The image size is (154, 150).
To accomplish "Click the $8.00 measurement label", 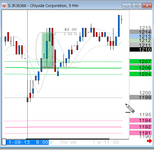I will pos(70,29).
